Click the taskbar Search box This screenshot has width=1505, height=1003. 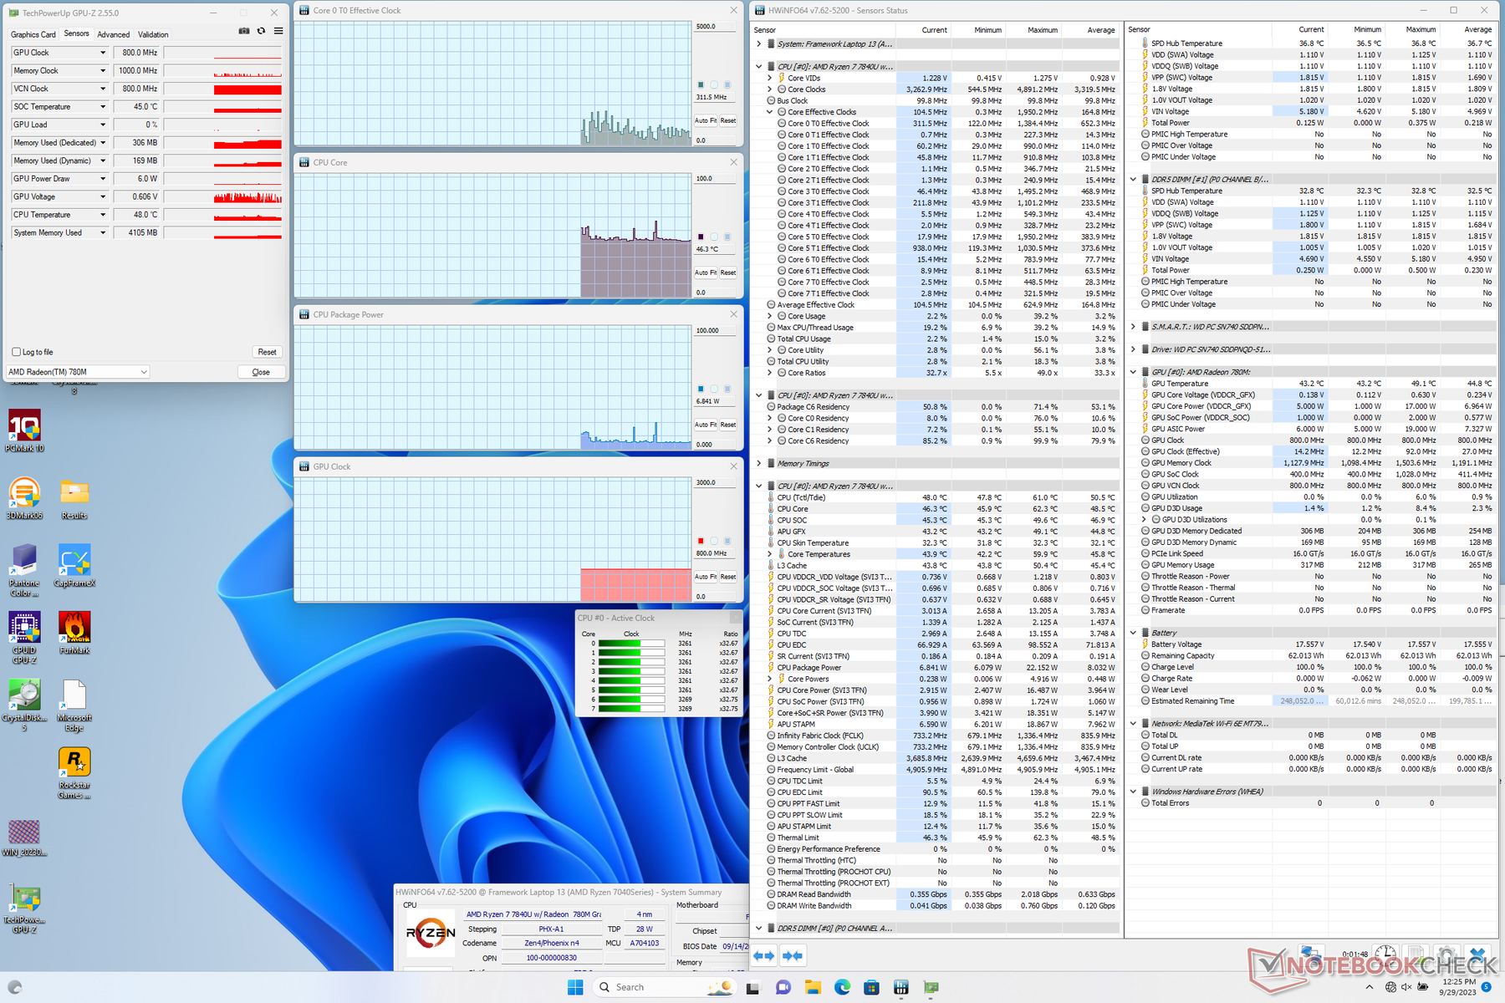(664, 987)
